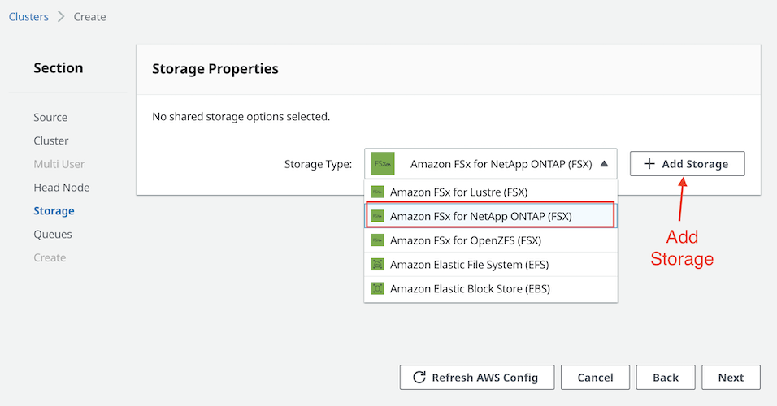Select the Storage section
The height and width of the screenshot is (406, 777).
tap(54, 211)
